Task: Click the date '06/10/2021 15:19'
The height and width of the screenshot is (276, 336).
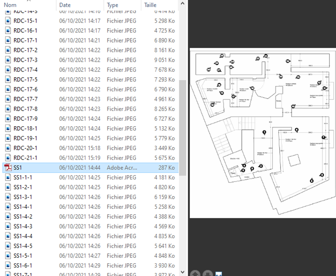Action: [80, 158]
